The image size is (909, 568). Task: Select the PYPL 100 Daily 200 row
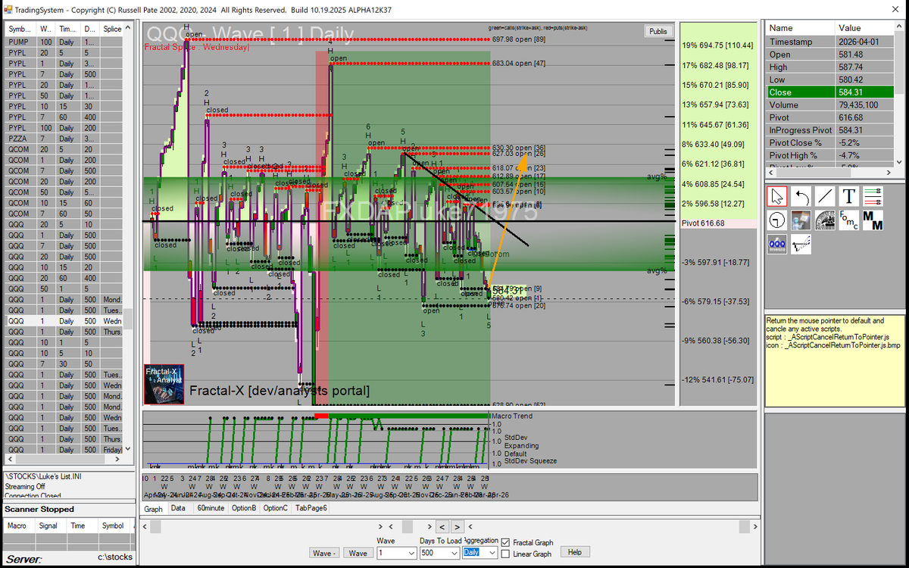[65, 128]
